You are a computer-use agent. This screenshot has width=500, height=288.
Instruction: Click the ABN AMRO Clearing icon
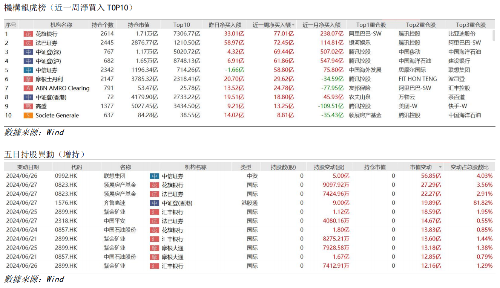pos(28,88)
